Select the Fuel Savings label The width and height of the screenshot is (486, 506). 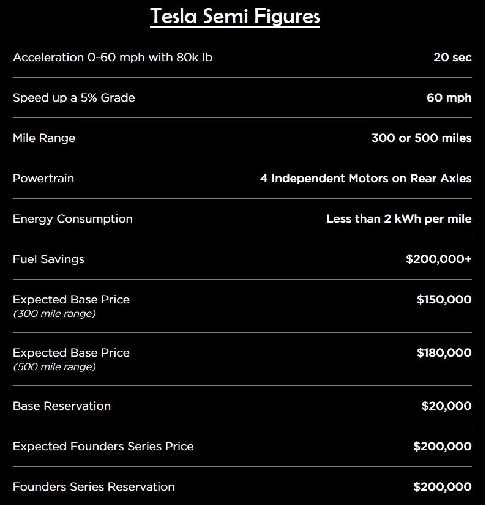(x=48, y=259)
